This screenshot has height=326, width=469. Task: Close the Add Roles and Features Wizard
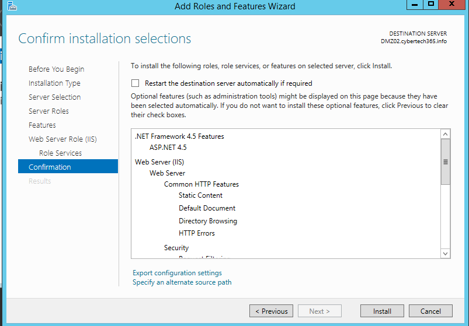click(451, 5)
